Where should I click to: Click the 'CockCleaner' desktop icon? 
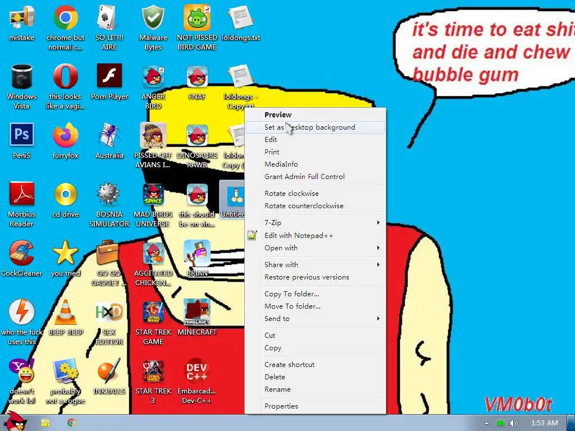(x=22, y=259)
